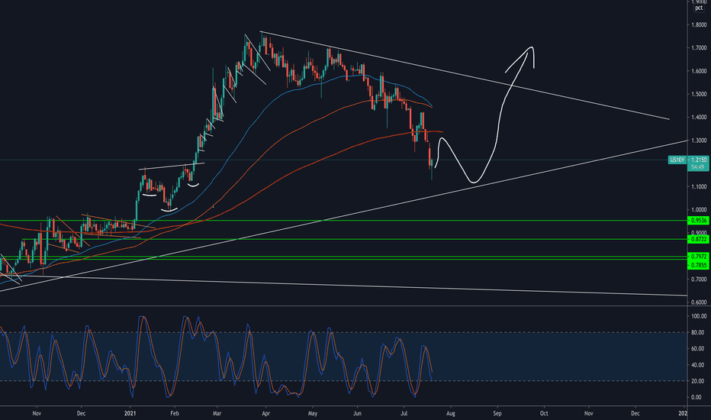Click the 0.7000 price axis label

coord(699,279)
